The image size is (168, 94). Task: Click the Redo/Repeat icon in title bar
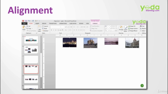point(33,21)
